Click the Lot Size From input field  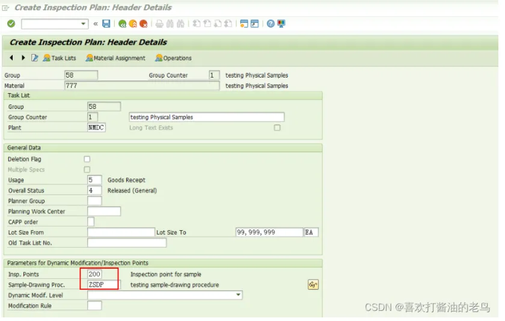[x=121, y=233]
